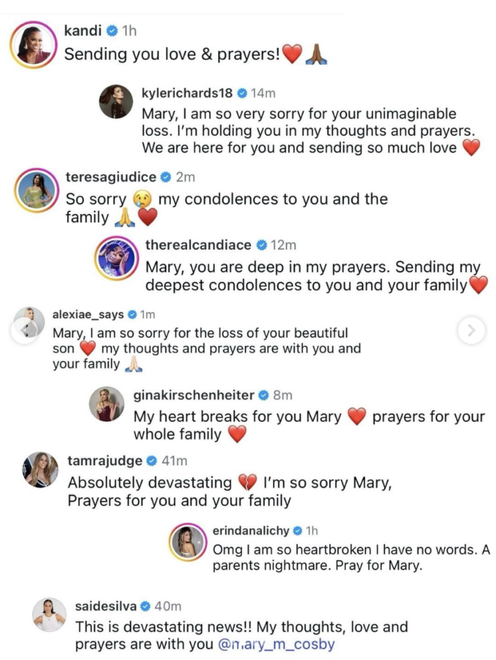The height and width of the screenshot is (660, 496).
Task: Open therealcandiace's avatar
Action: pos(115,257)
